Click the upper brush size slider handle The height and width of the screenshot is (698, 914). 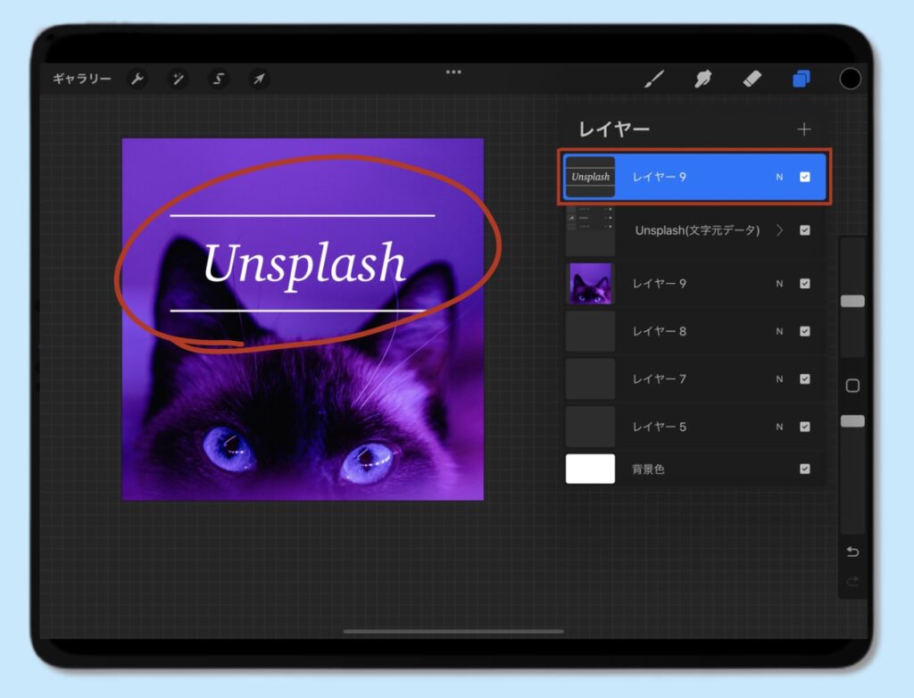pos(852,301)
